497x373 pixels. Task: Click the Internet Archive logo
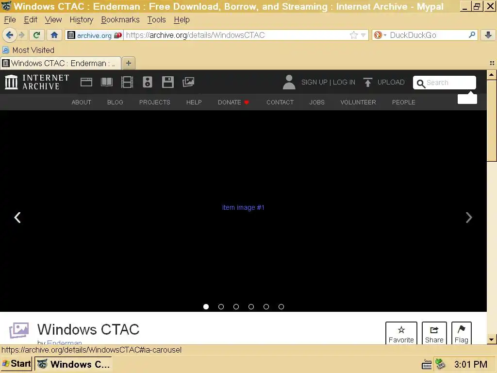tap(37, 82)
